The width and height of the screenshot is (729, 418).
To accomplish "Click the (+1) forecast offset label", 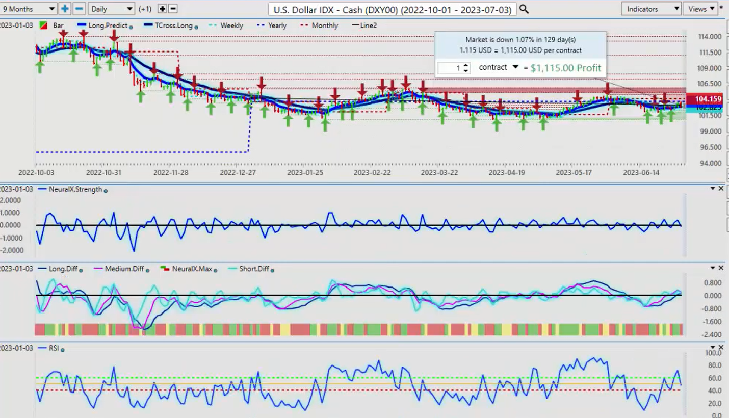I will 144,9.
